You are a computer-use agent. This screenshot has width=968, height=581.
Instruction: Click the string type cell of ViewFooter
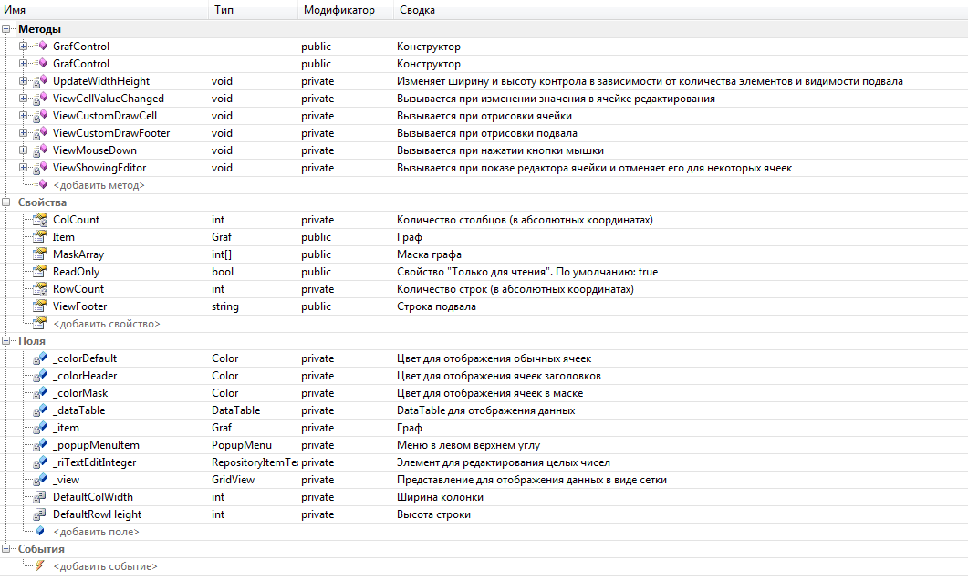[224, 306]
